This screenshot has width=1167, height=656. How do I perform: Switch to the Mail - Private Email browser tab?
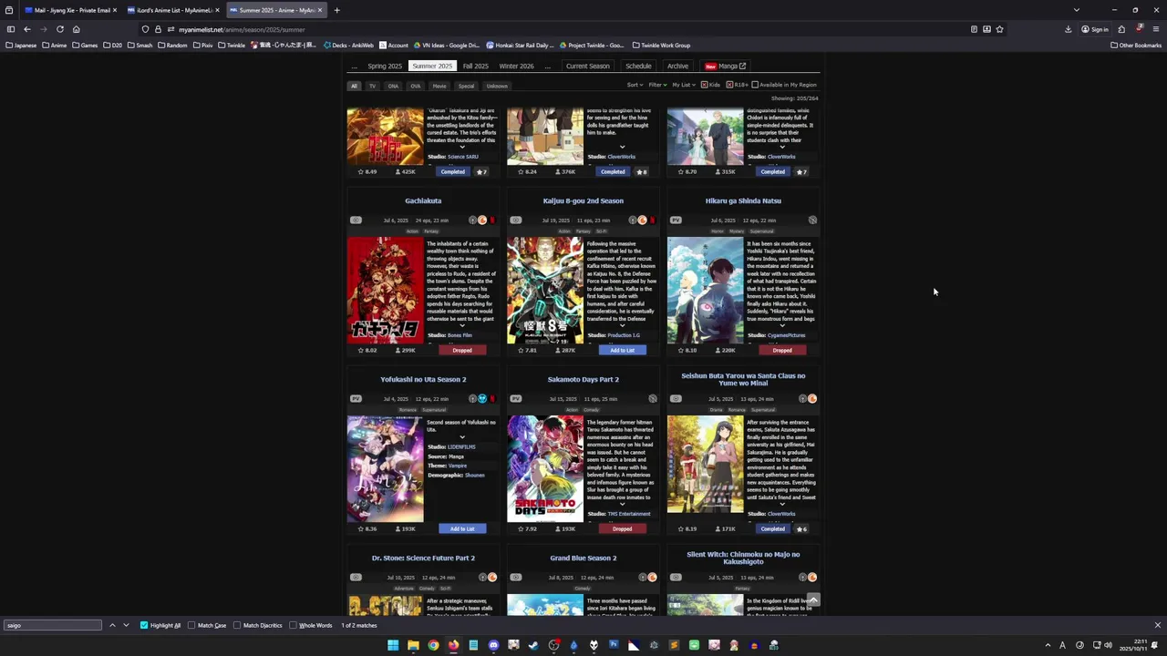[72, 10]
